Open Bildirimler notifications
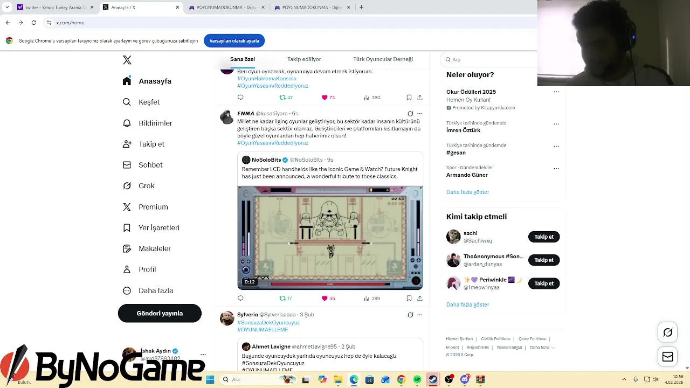Viewport: 690px width, 388px height. pos(147,123)
